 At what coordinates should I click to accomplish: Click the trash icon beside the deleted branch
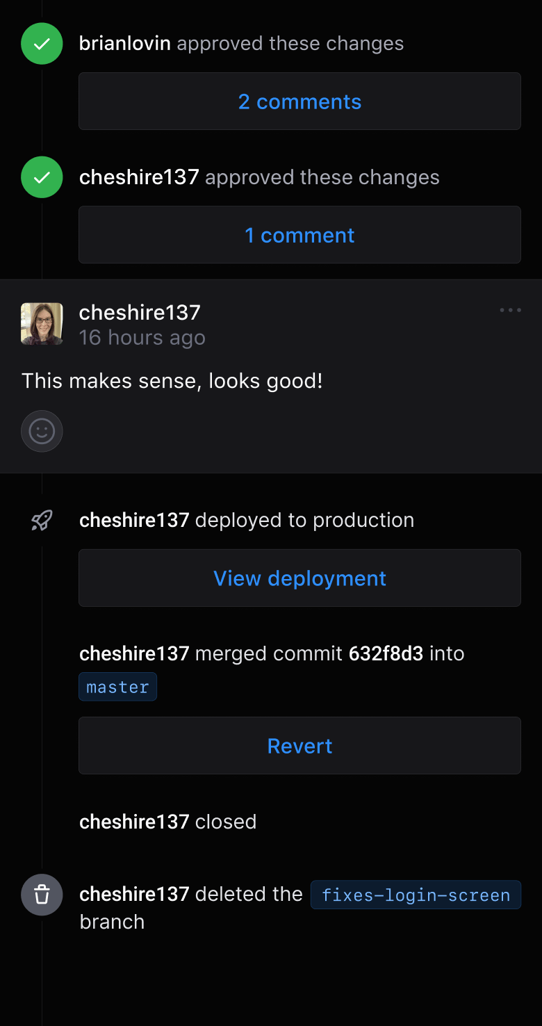click(x=41, y=895)
